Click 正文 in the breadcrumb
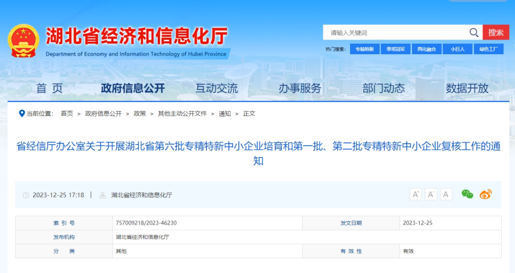Image resolution: width=515 pixels, height=273 pixels. point(249,113)
